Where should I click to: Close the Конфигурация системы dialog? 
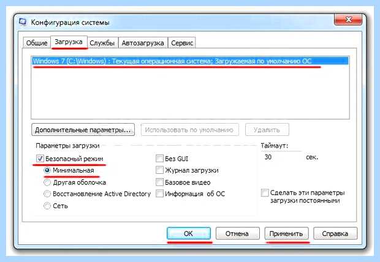[348, 20]
